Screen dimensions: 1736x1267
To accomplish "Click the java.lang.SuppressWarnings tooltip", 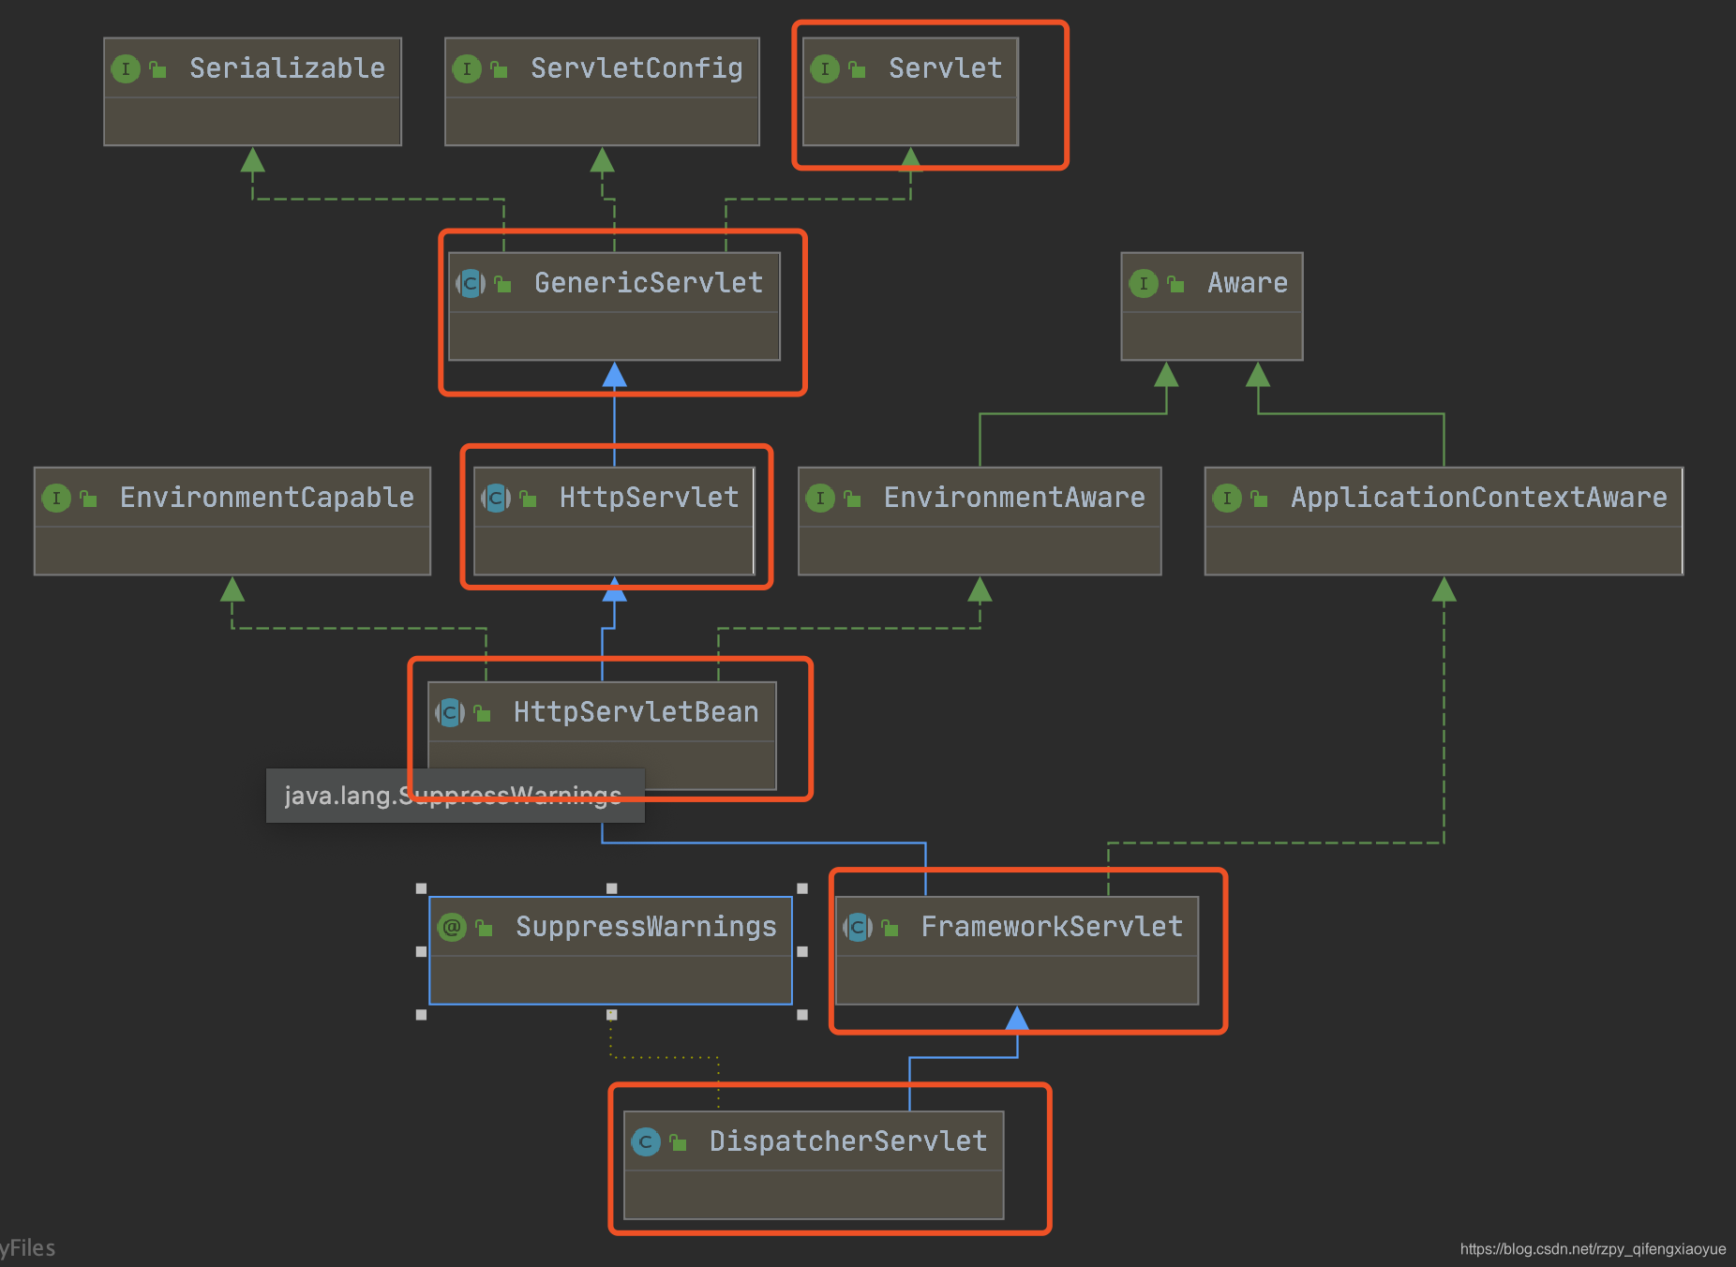I will [x=456, y=796].
